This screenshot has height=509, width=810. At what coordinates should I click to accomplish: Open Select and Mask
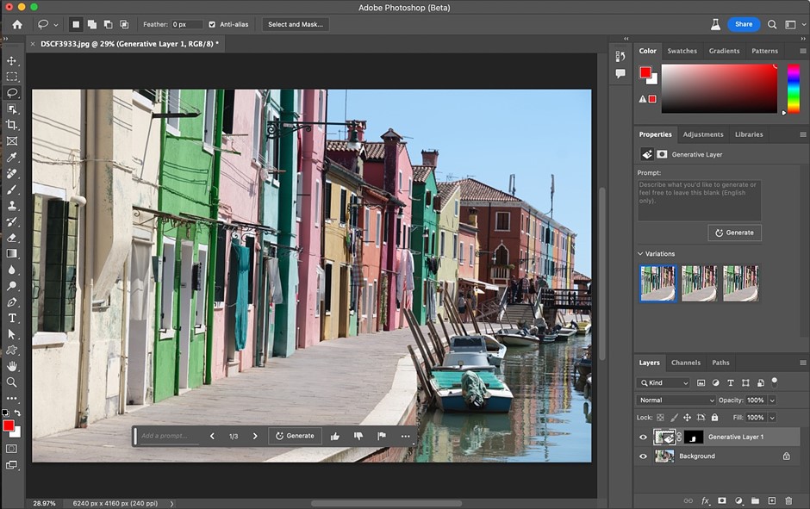click(x=296, y=24)
